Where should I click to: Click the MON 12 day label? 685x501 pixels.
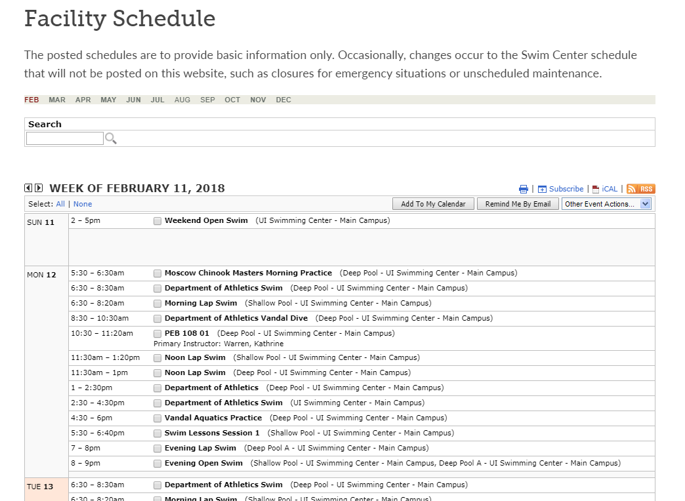point(41,275)
